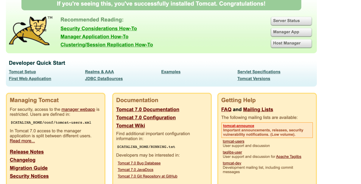Click the Tomcat cat logo image
The height and width of the screenshot is (184, 361).
tap(31, 31)
